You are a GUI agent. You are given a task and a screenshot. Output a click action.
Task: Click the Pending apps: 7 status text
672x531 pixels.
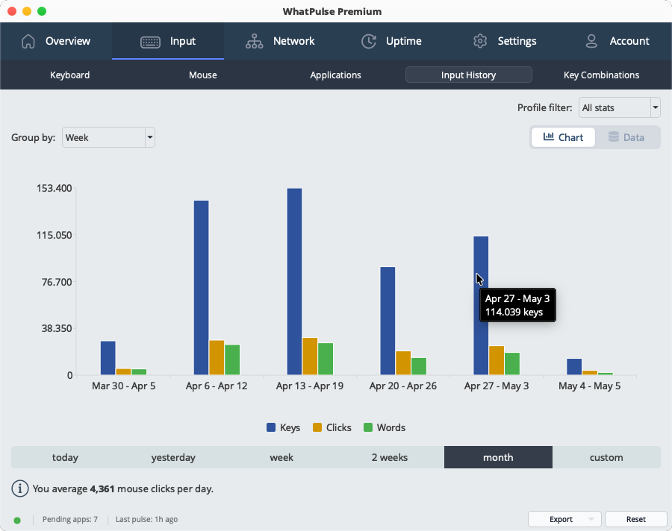coord(70,519)
